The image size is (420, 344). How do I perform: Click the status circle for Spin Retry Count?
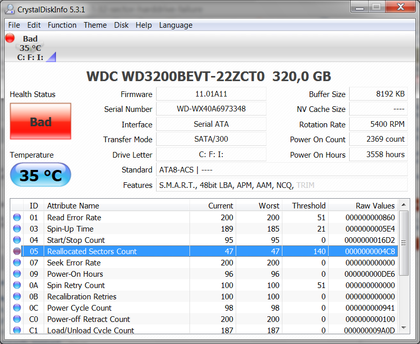(x=17, y=285)
